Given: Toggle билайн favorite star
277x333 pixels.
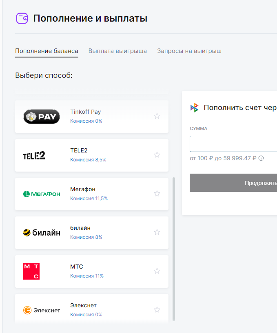Looking at the screenshot, I should [157, 232].
